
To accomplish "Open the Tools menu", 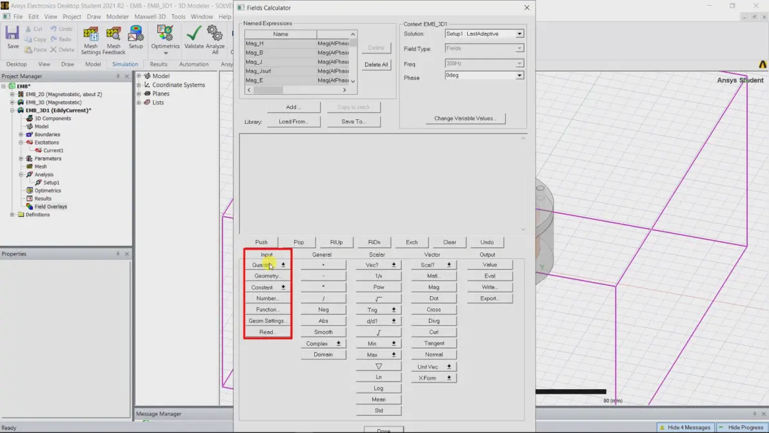I will point(178,17).
